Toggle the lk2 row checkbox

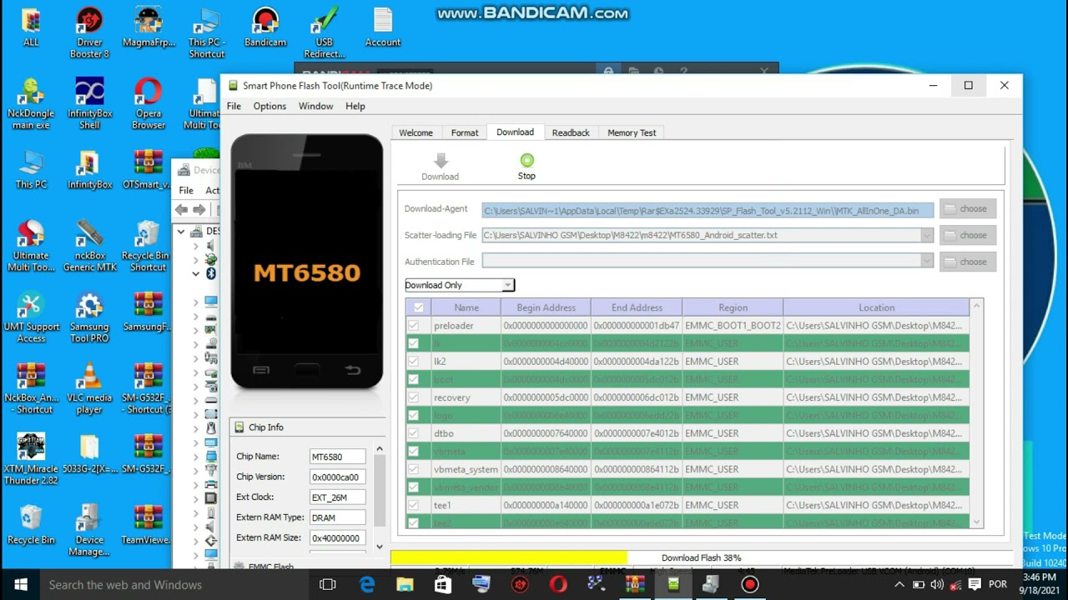413,362
